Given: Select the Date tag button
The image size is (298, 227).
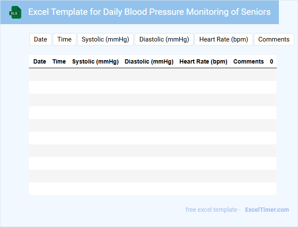Looking at the screenshot, I should 40,39.
